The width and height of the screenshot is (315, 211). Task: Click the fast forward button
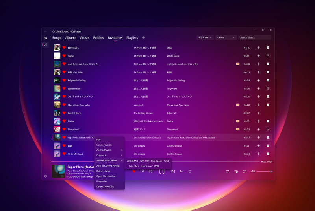click(x=182, y=171)
